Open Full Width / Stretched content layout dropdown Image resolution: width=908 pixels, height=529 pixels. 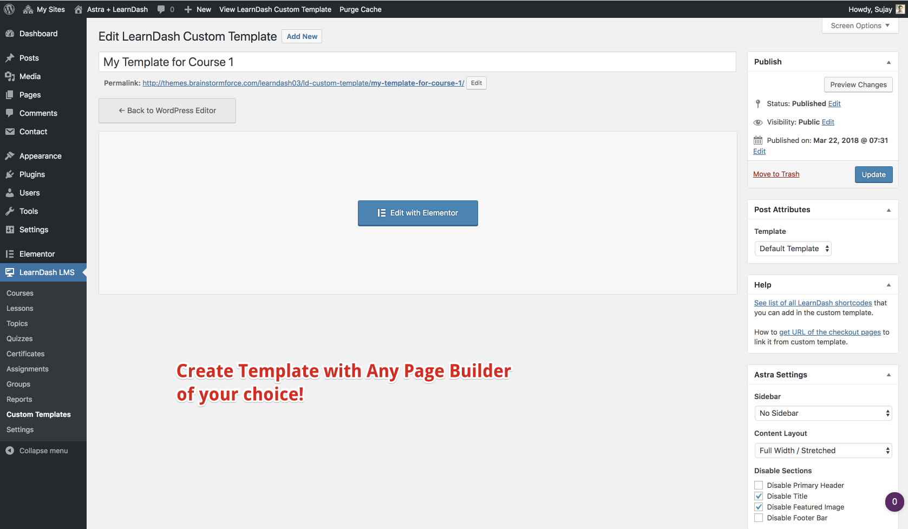[x=823, y=450]
